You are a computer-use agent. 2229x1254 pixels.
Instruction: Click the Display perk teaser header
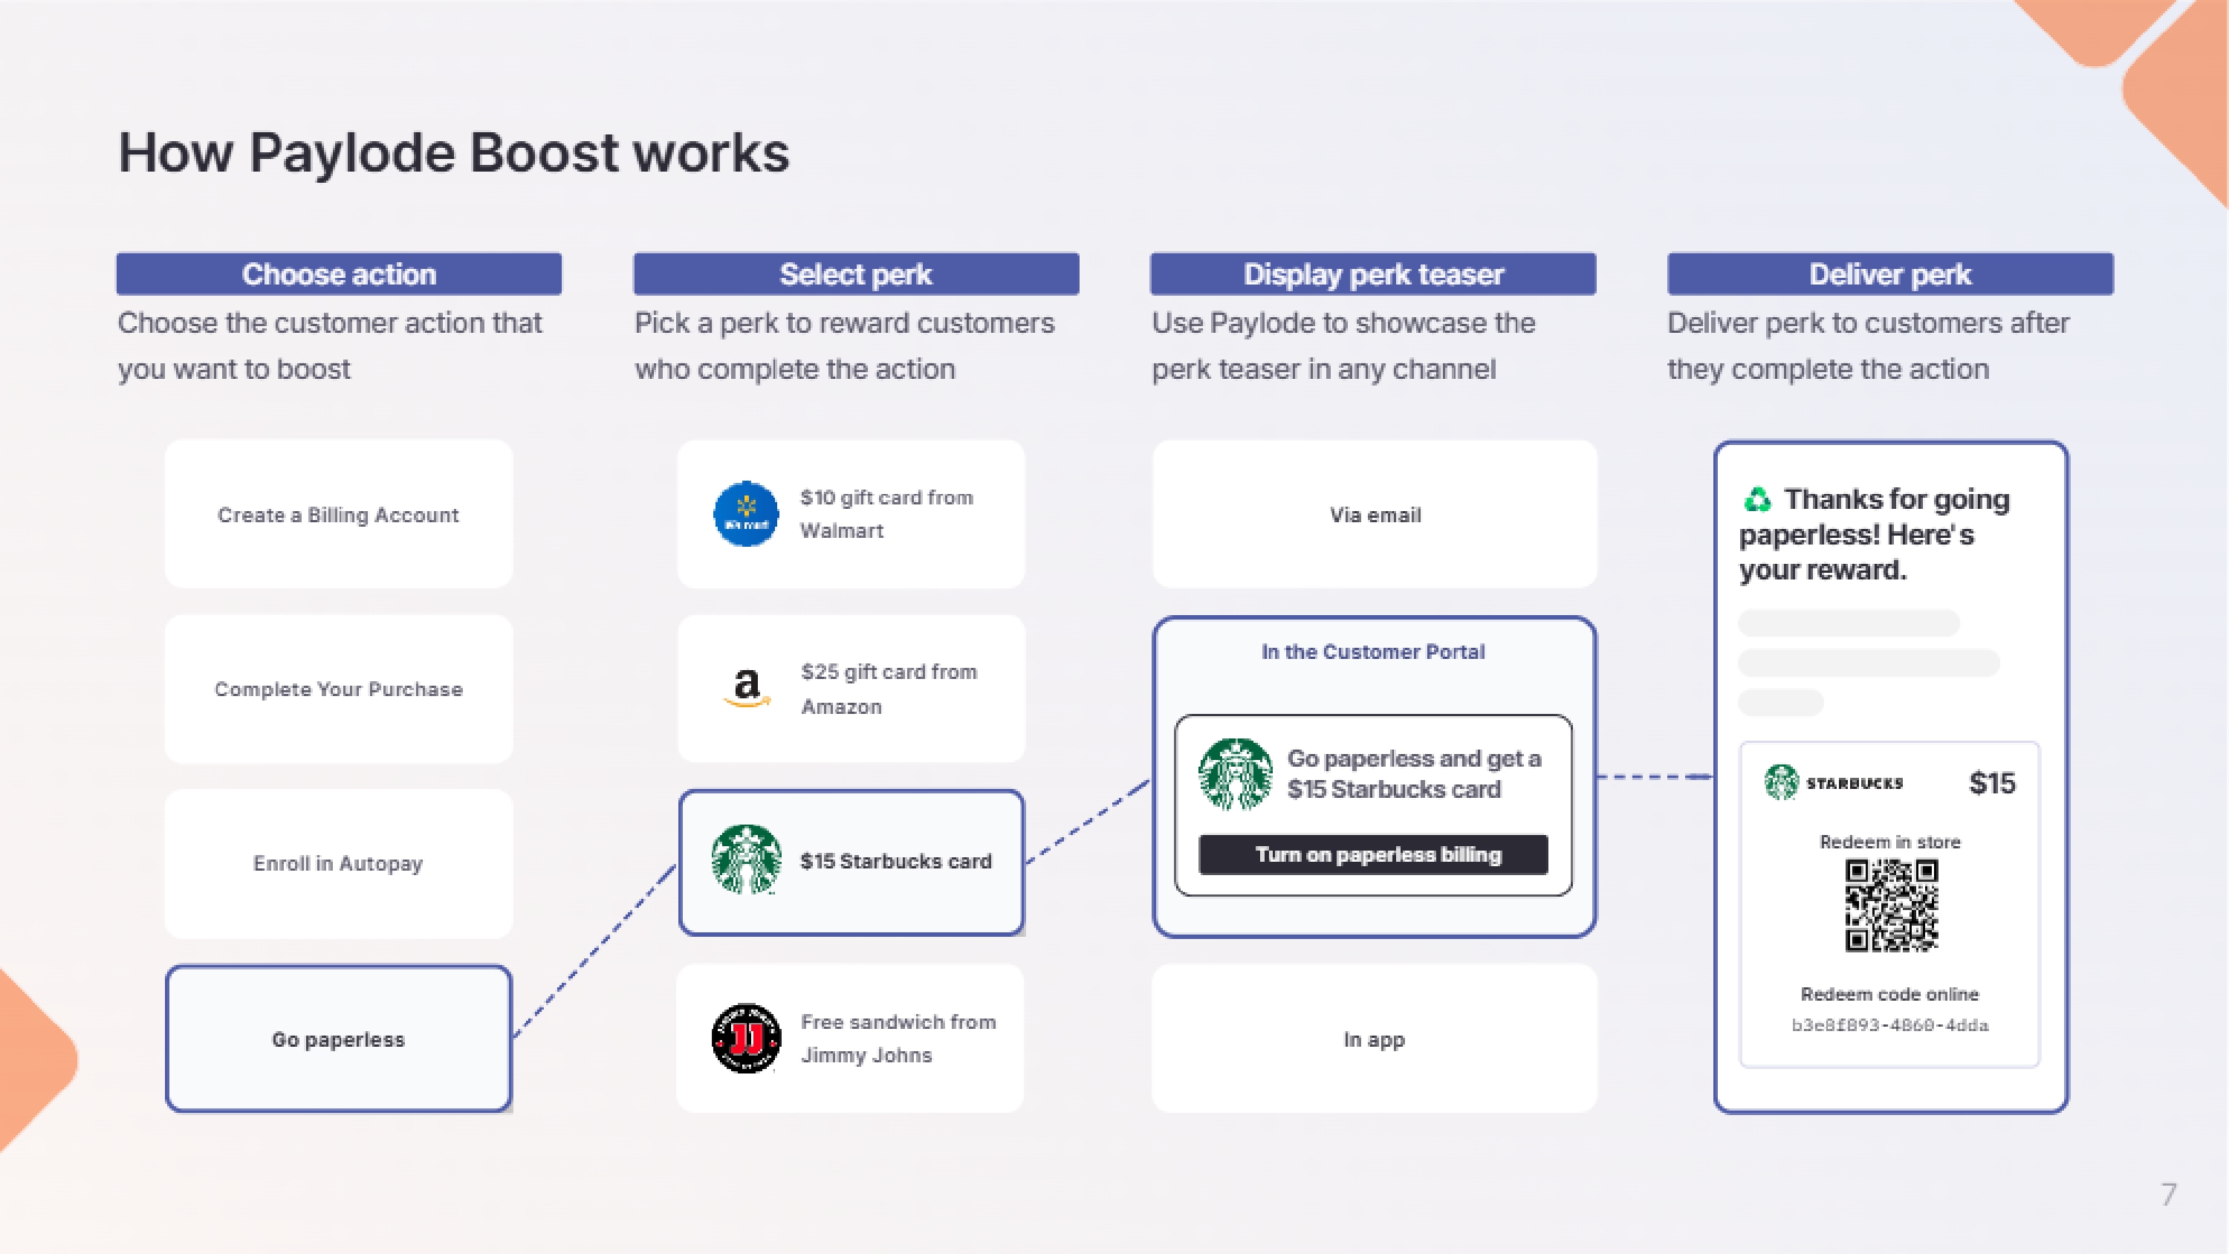click(1373, 274)
